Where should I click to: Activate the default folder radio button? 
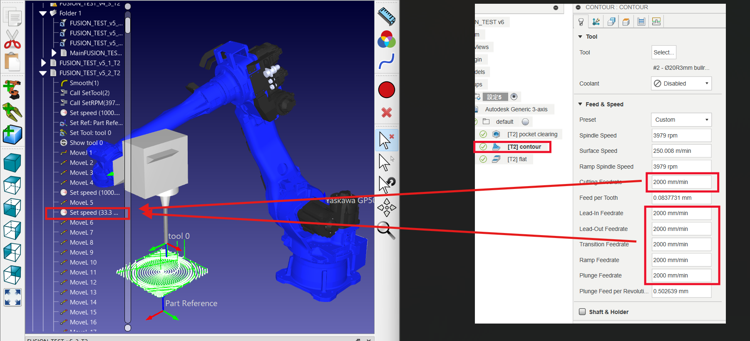[x=525, y=122]
